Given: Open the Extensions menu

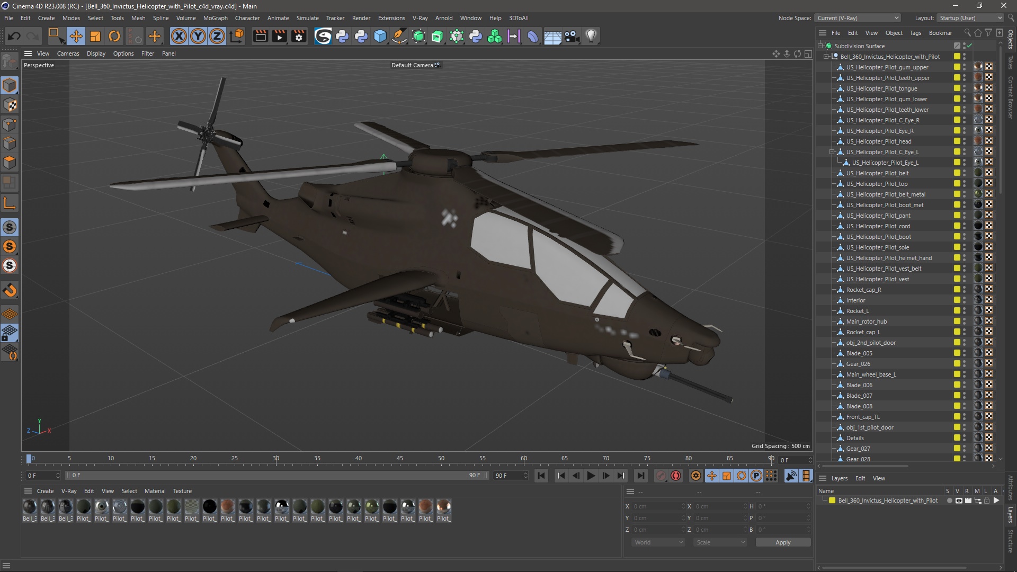Looking at the screenshot, I should coord(391,18).
